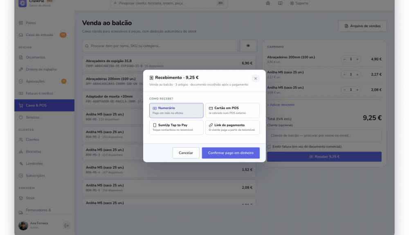409x235 pixels.
Task: Click Ana Ferreira avatar
Action: [23, 226]
